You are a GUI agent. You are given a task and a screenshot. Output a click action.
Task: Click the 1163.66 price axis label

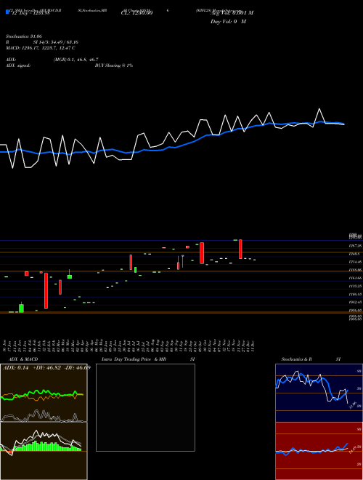pos(355,278)
